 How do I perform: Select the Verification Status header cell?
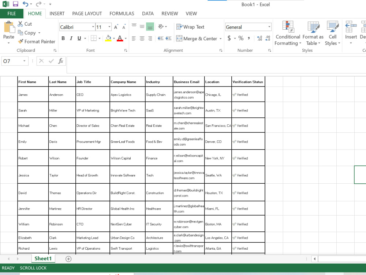248,82
